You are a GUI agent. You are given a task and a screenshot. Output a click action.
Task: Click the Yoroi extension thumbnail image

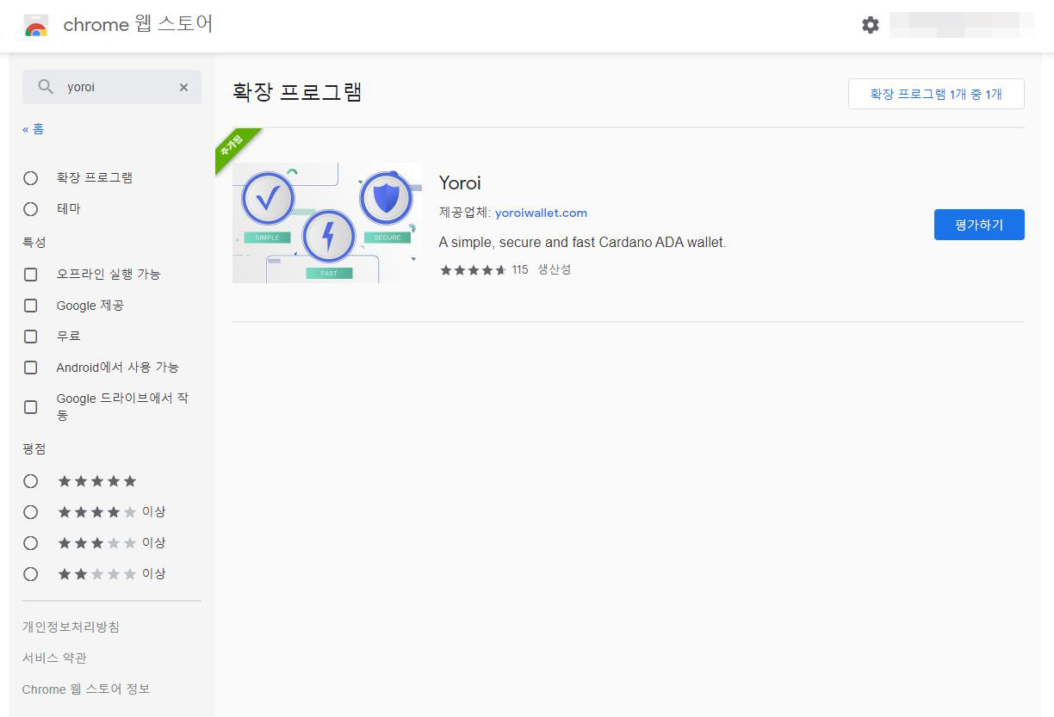[x=327, y=223]
